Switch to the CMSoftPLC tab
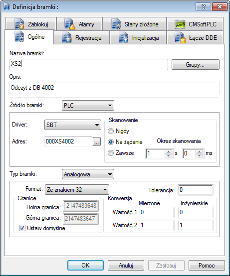 [x=195, y=23]
